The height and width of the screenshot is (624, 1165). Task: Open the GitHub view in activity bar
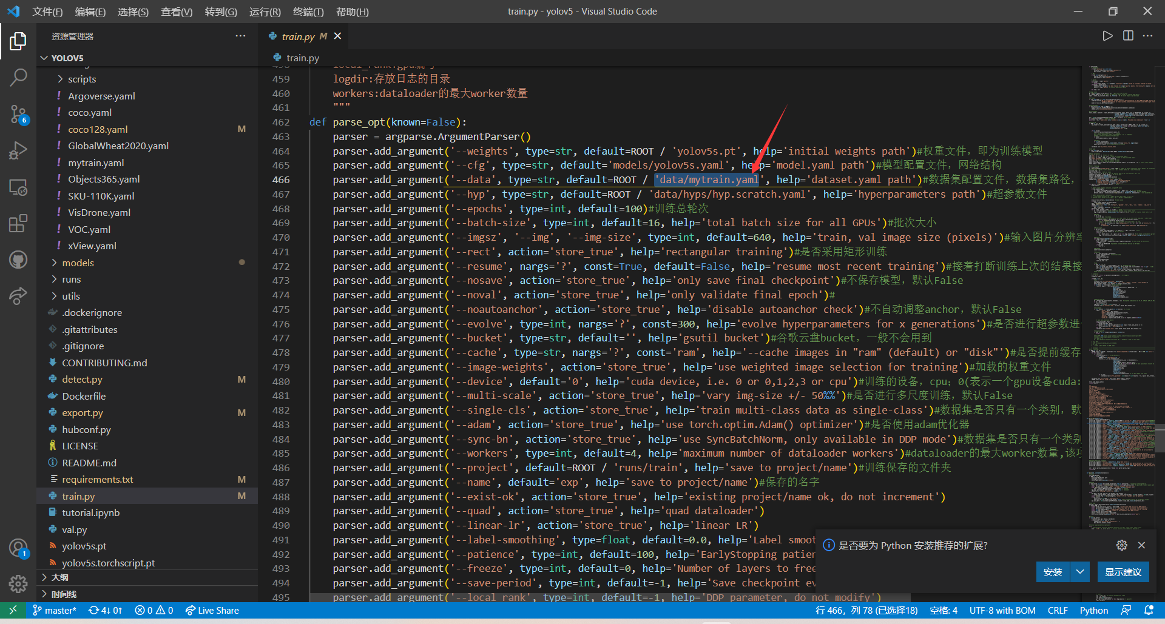click(18, 260)
